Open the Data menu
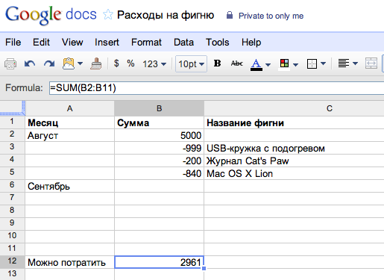Viewport: 384px width, 280px height. click(x=183, y=42)
